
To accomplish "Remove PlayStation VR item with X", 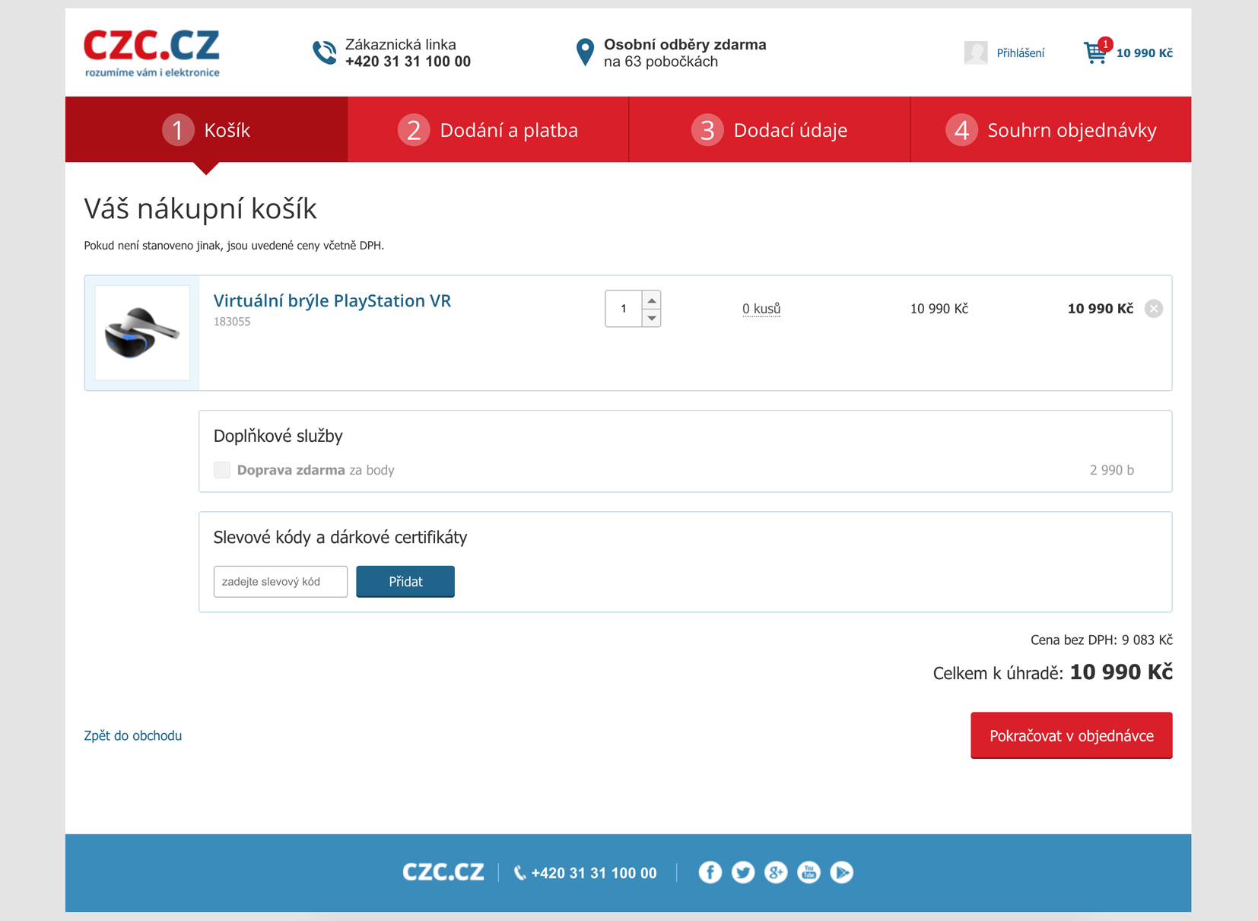I will coord(1154,308).
